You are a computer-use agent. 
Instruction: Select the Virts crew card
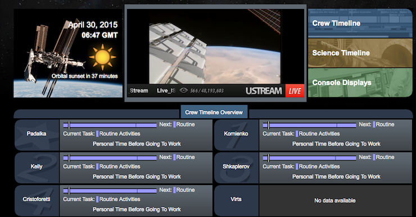pyautogui.click(x=236, y=201)
